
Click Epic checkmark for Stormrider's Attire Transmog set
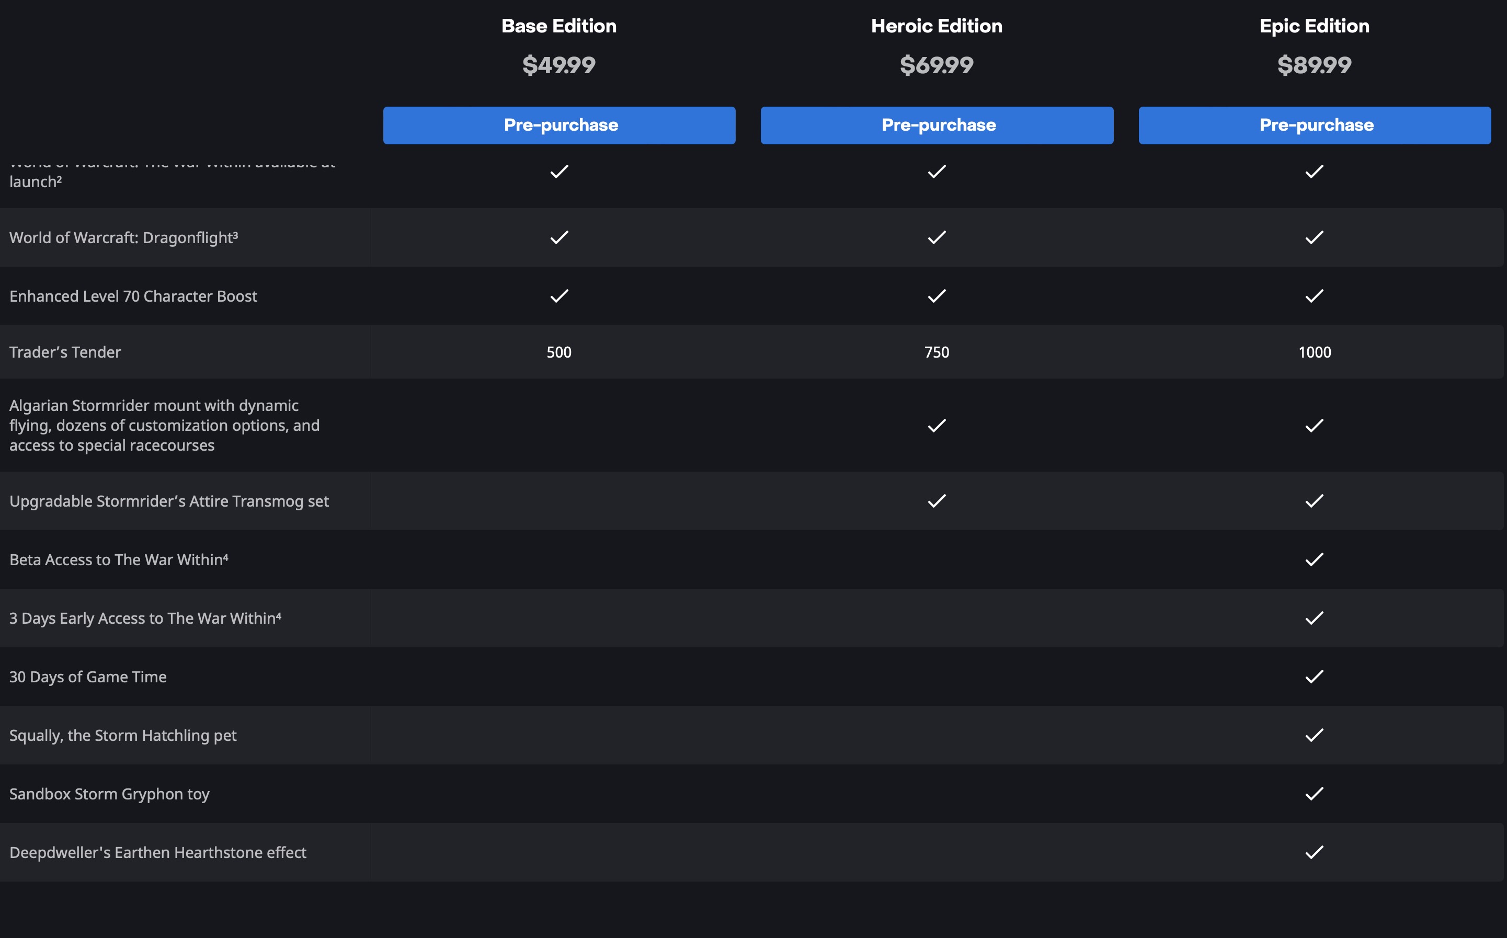point(1315,501)
